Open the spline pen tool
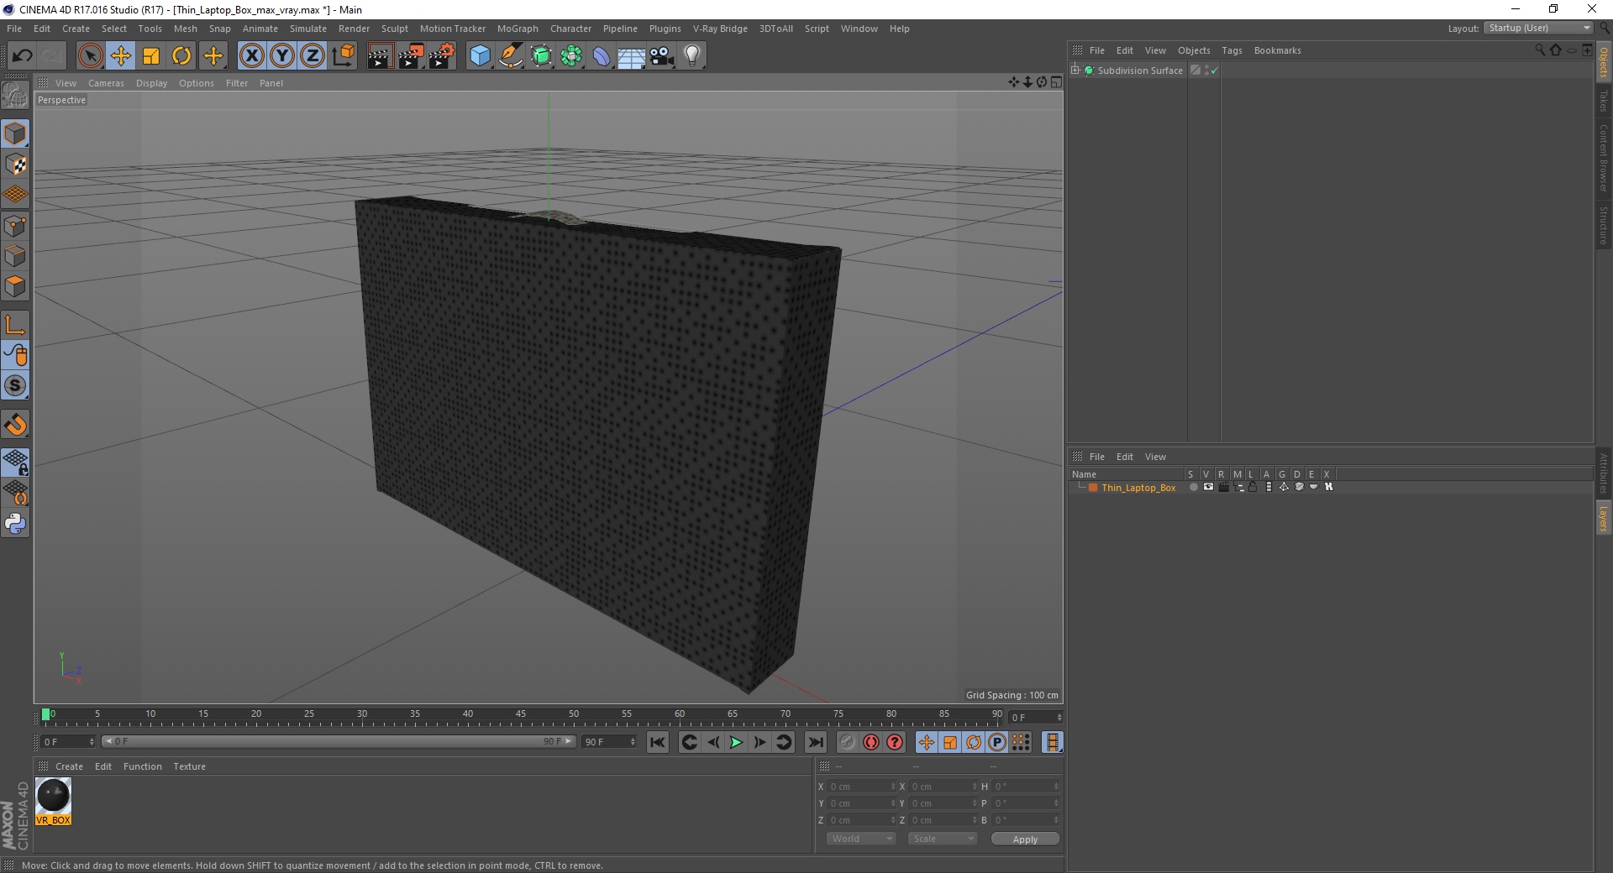The width and height of the screenshot is (1613, 873). [x=511, y=56]
